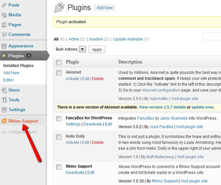Open the Users icon in sidebar
The image size is (221, 185).
pyautogui.click(x=4, y=90)
